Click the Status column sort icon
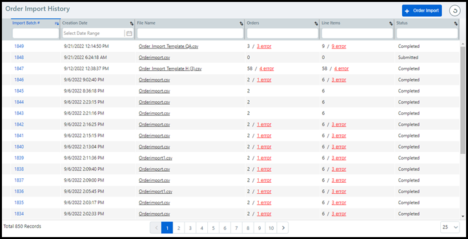 pos(456,23)
